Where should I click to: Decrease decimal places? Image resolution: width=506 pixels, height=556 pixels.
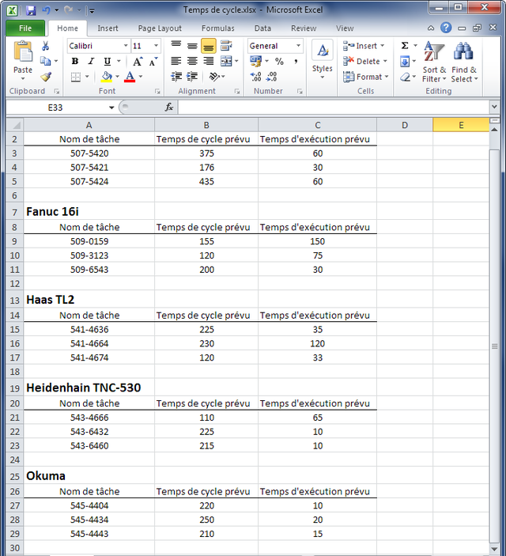tap(272, 77)
